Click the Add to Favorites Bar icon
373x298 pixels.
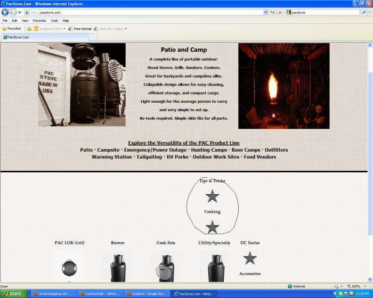29,29
